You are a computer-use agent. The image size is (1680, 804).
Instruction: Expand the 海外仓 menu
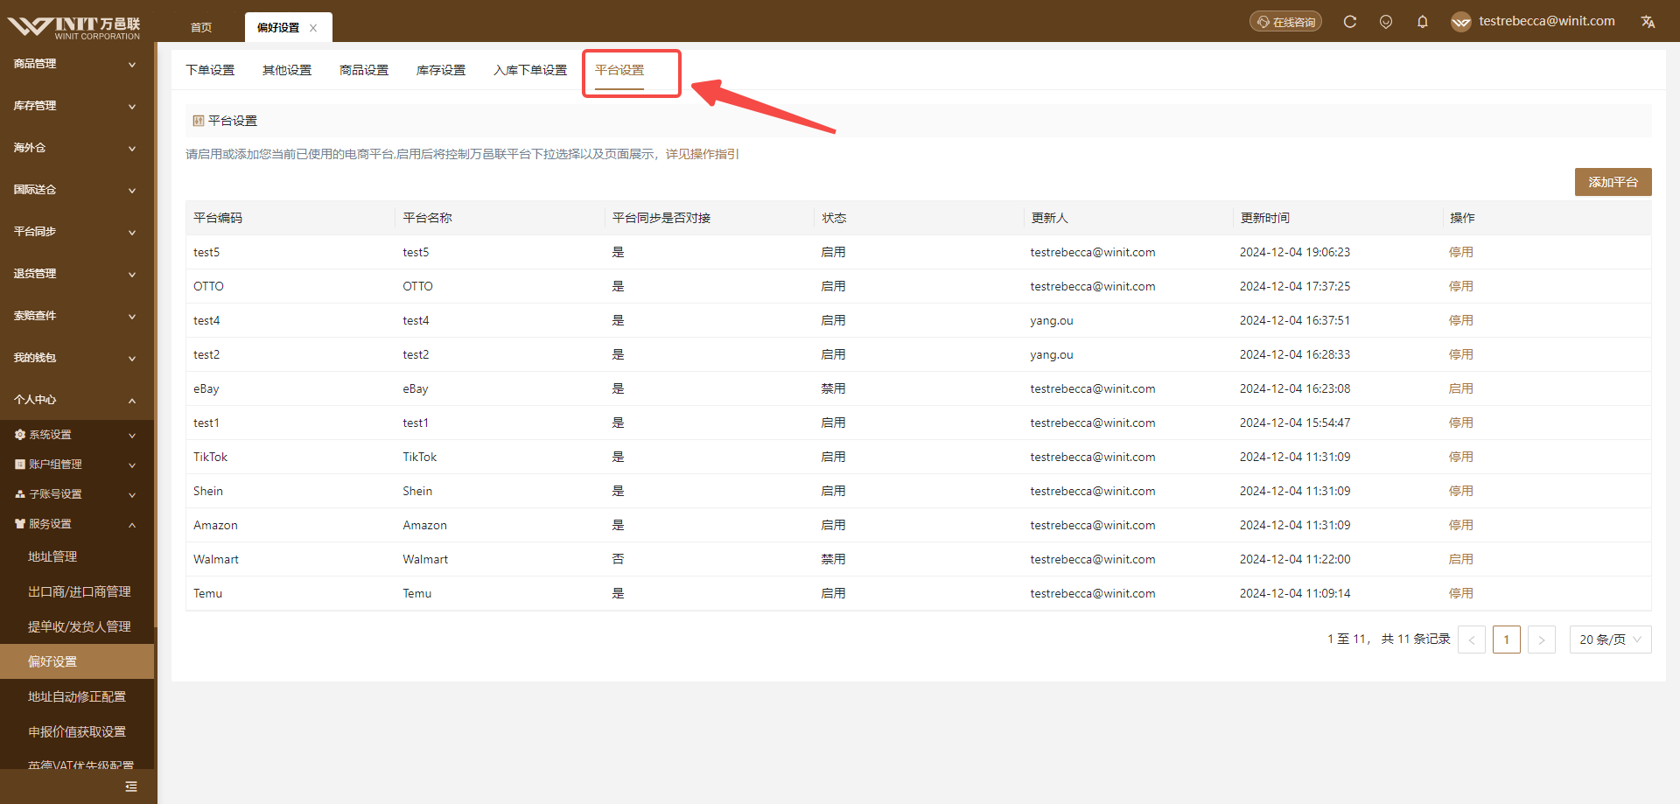pos(77,148)
